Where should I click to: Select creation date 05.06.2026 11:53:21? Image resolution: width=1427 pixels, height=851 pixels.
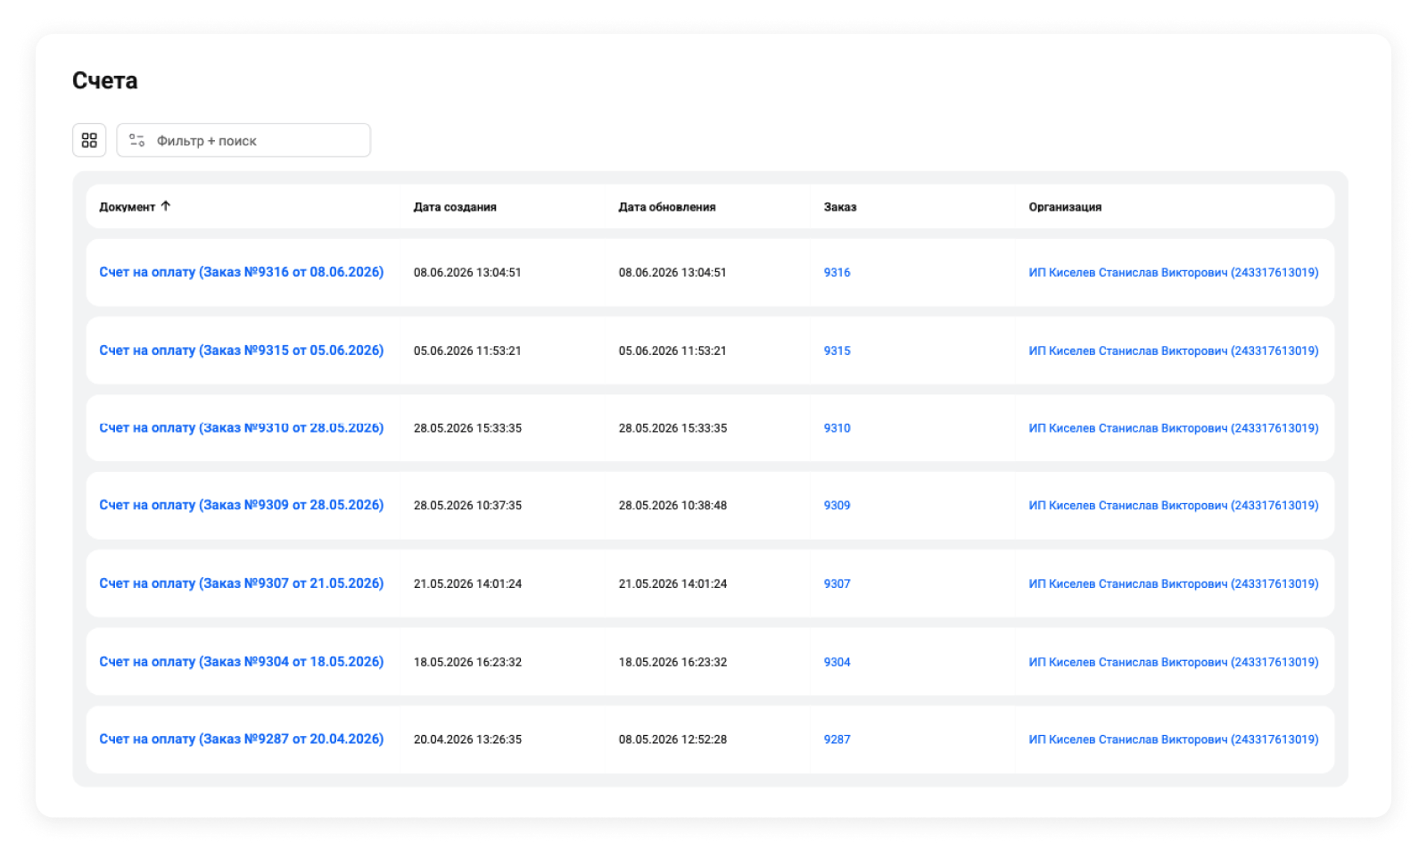(x=467, y=351)
